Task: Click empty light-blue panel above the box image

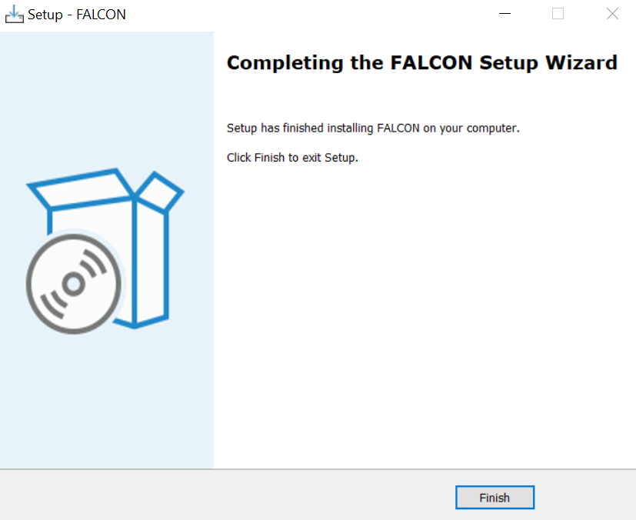Action: pos(107,98)
